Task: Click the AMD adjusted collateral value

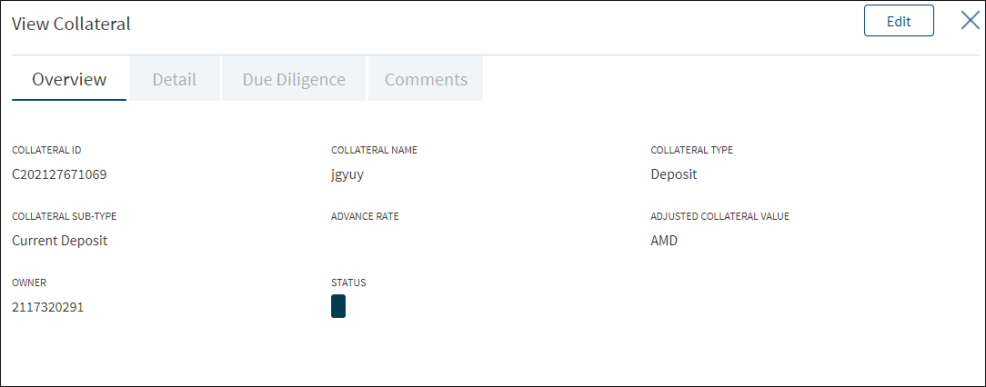Action: click(664, 241)
